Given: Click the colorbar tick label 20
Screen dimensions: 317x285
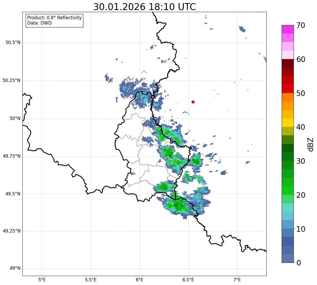Looking at the screenshot, I should coord(301,195).
